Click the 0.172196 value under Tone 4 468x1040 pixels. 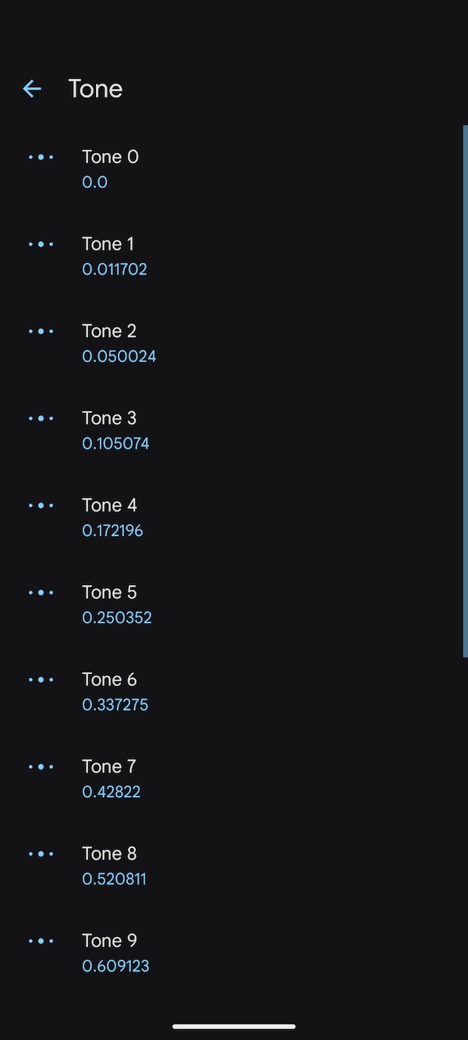click(113, 531)
